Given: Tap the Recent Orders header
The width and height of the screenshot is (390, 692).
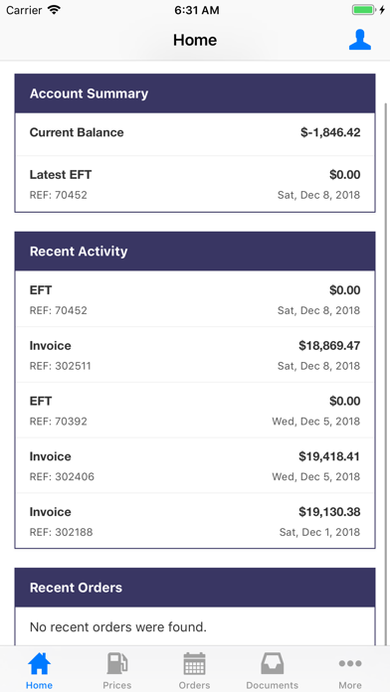Looking at the screenshot, I should click(x=195, y=588).
